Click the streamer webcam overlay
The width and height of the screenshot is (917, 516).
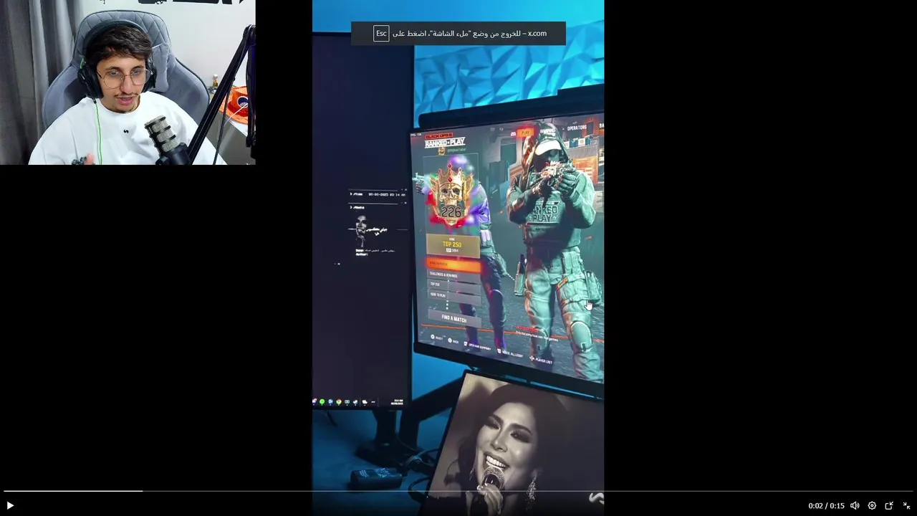(128, 82)
